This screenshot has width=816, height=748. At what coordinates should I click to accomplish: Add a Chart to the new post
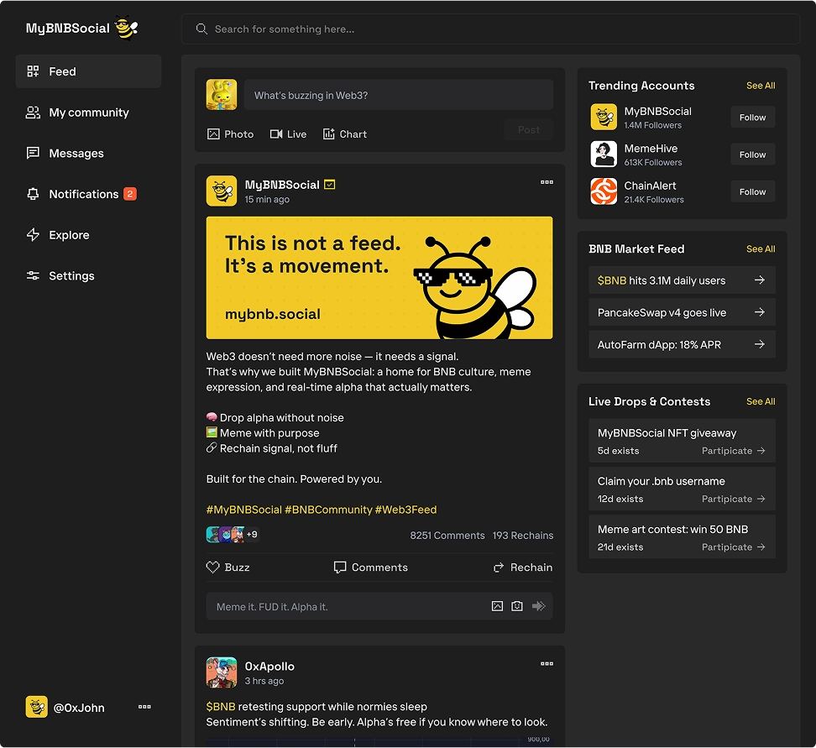345,134
